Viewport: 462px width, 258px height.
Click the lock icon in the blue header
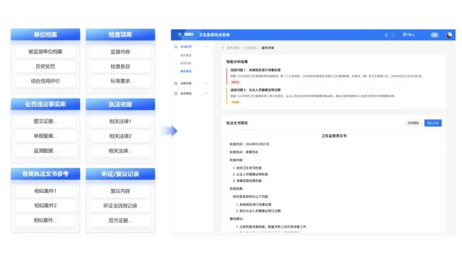(x=386, y=35)
